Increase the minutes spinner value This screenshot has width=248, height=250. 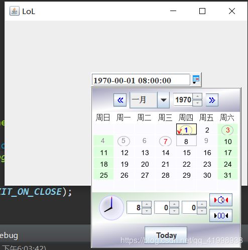point(174,204)
